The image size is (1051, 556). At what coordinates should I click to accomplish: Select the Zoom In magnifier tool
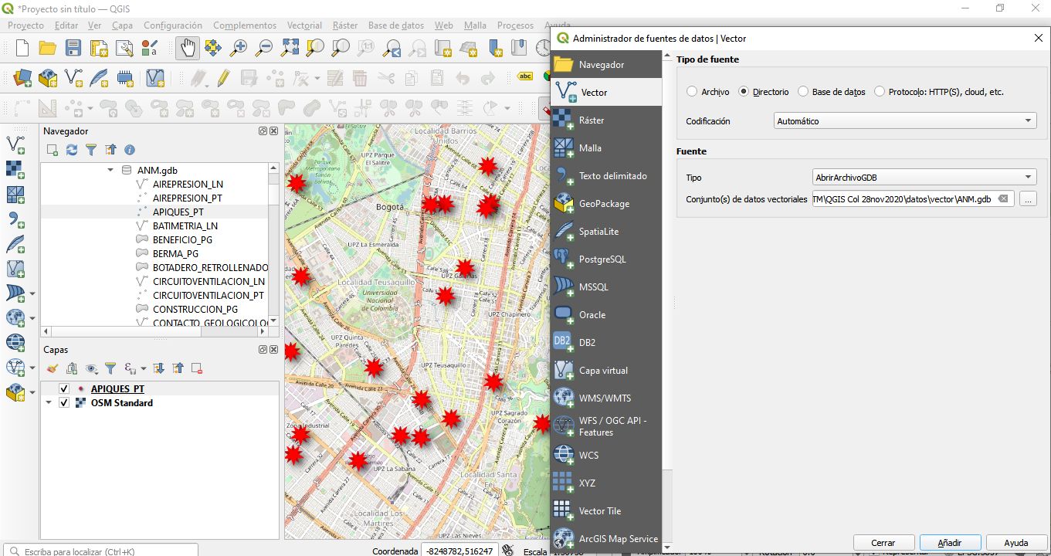pos(239,48)
